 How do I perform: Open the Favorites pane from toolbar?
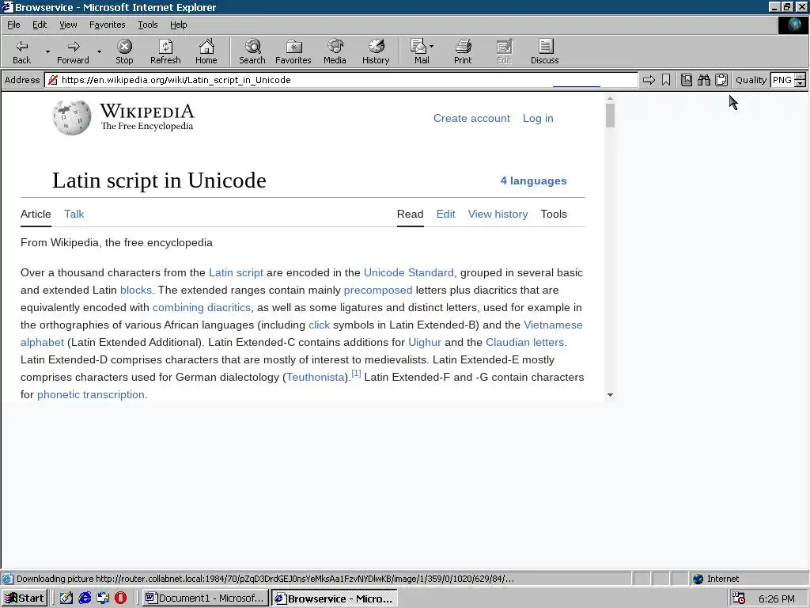point(293,51)
